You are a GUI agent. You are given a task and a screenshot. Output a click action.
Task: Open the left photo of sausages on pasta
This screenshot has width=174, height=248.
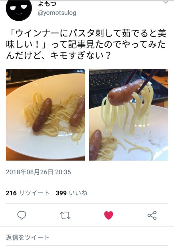45,115
